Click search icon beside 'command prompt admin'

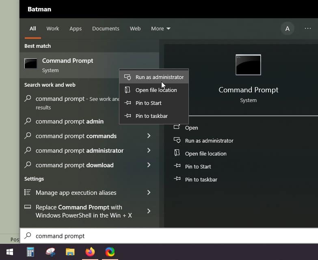[28, 121]
